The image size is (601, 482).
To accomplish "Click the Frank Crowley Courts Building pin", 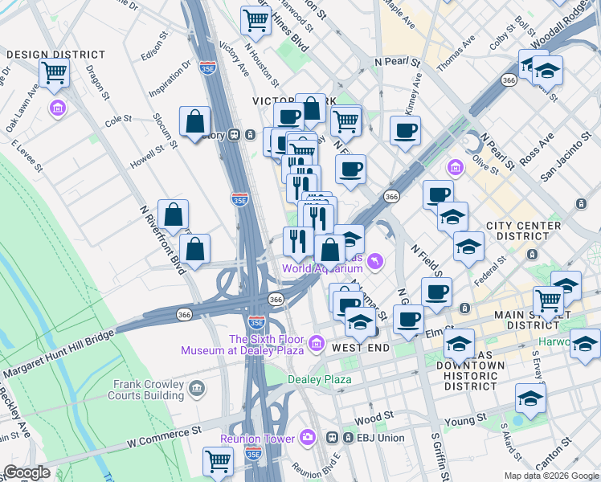I will [197, 389].
